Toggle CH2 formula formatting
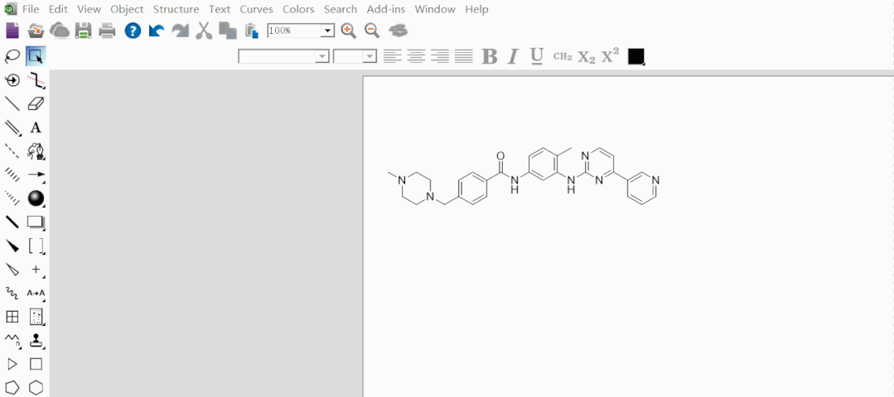894x397 pixels. pos(563,56)
